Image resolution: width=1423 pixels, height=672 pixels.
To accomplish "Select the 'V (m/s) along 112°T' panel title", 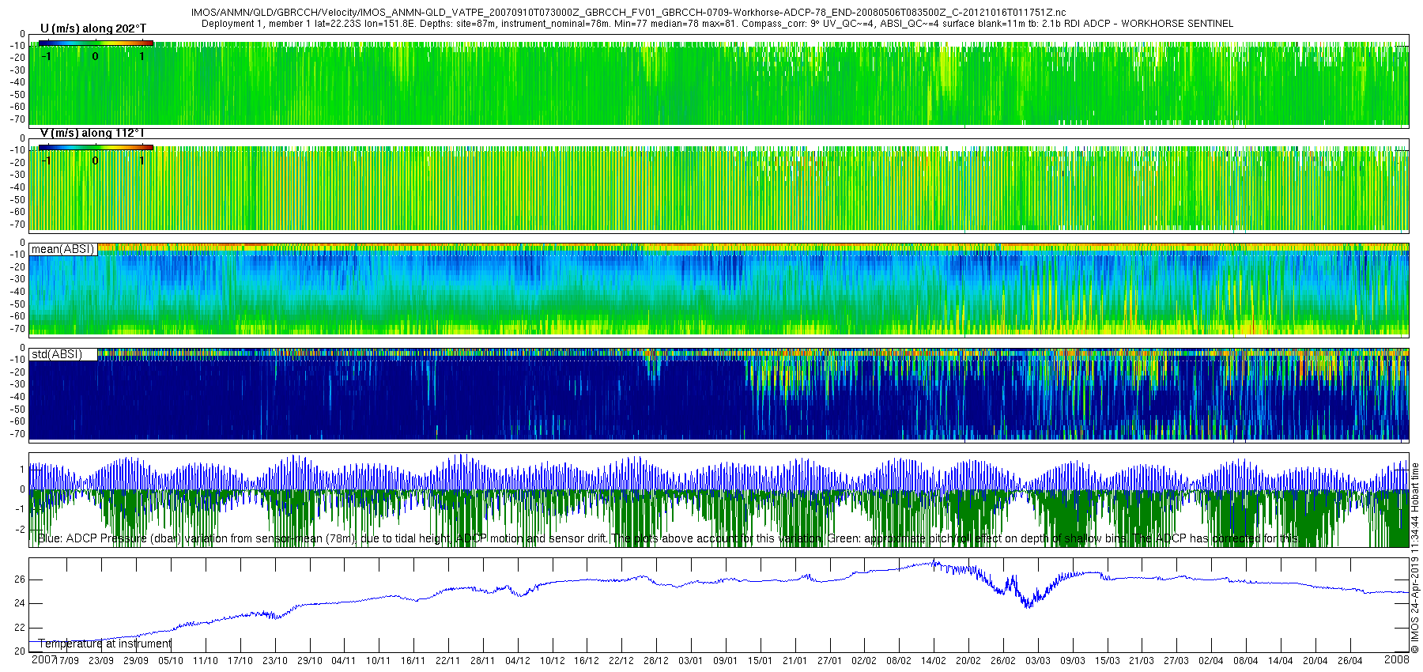I will click(92, 134).
